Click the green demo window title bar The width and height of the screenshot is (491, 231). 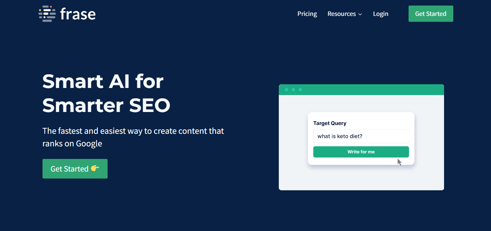click(x=361, y=90)
